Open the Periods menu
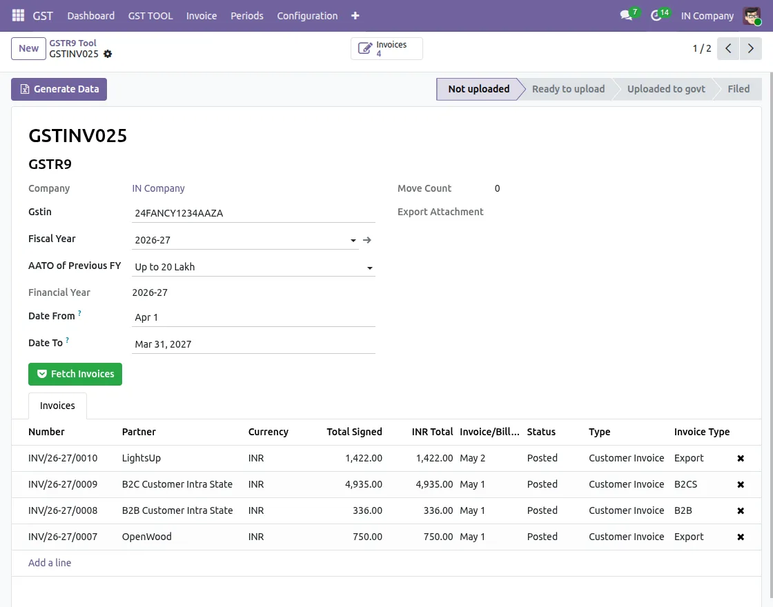This screenshot has width=773, height=607. (x=247, y=16)
